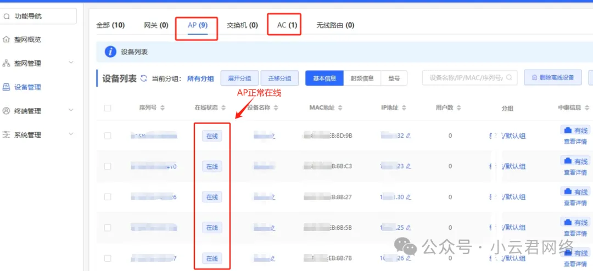Click the 删除离线设备 button
The width and height of the screenshot is (593, 271).
pos(552,78)
